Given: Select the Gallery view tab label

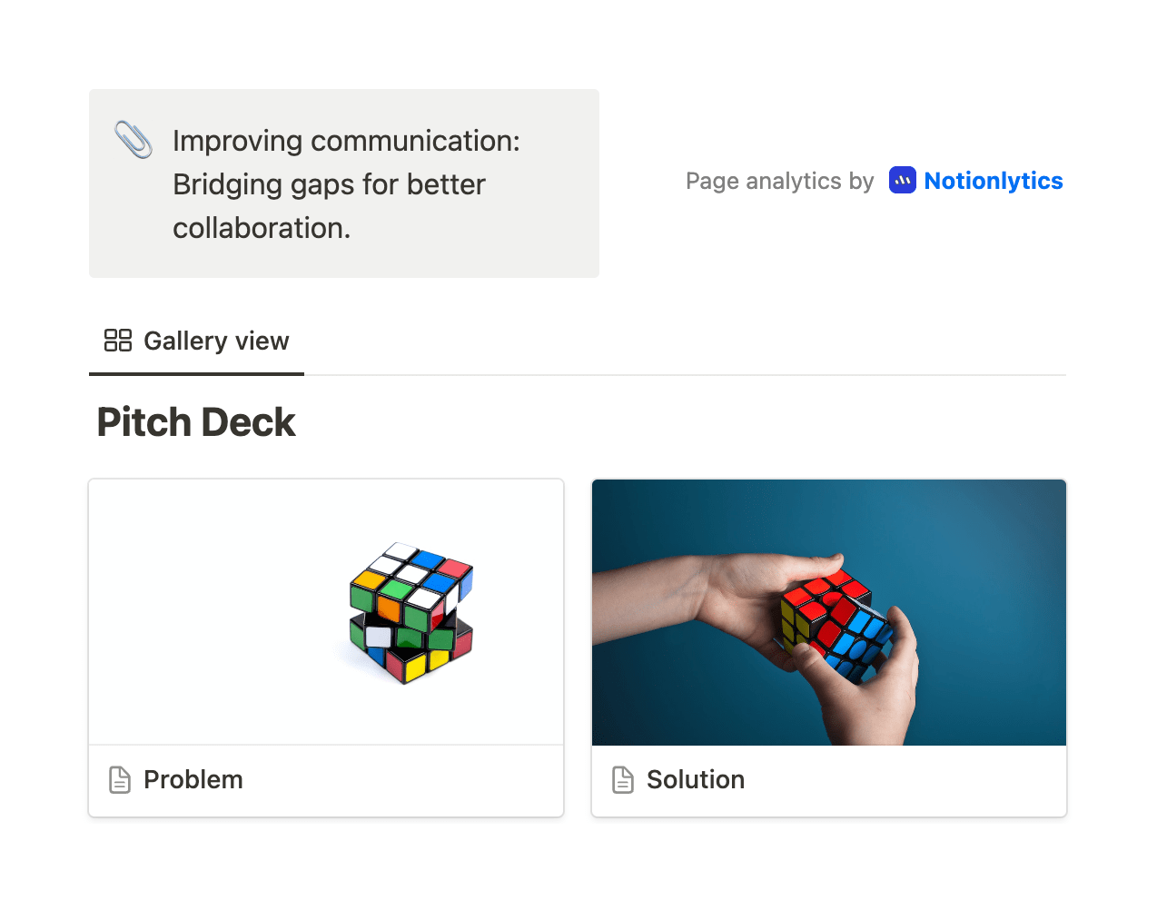Looking at the screenshot, I should (216, 341).
